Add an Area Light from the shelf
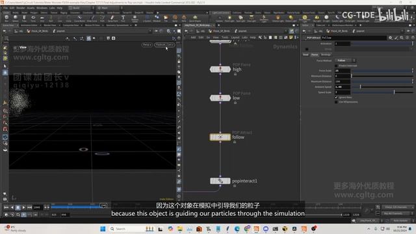Viewport: 416px width, 234px height. click(x=252, y=18)
